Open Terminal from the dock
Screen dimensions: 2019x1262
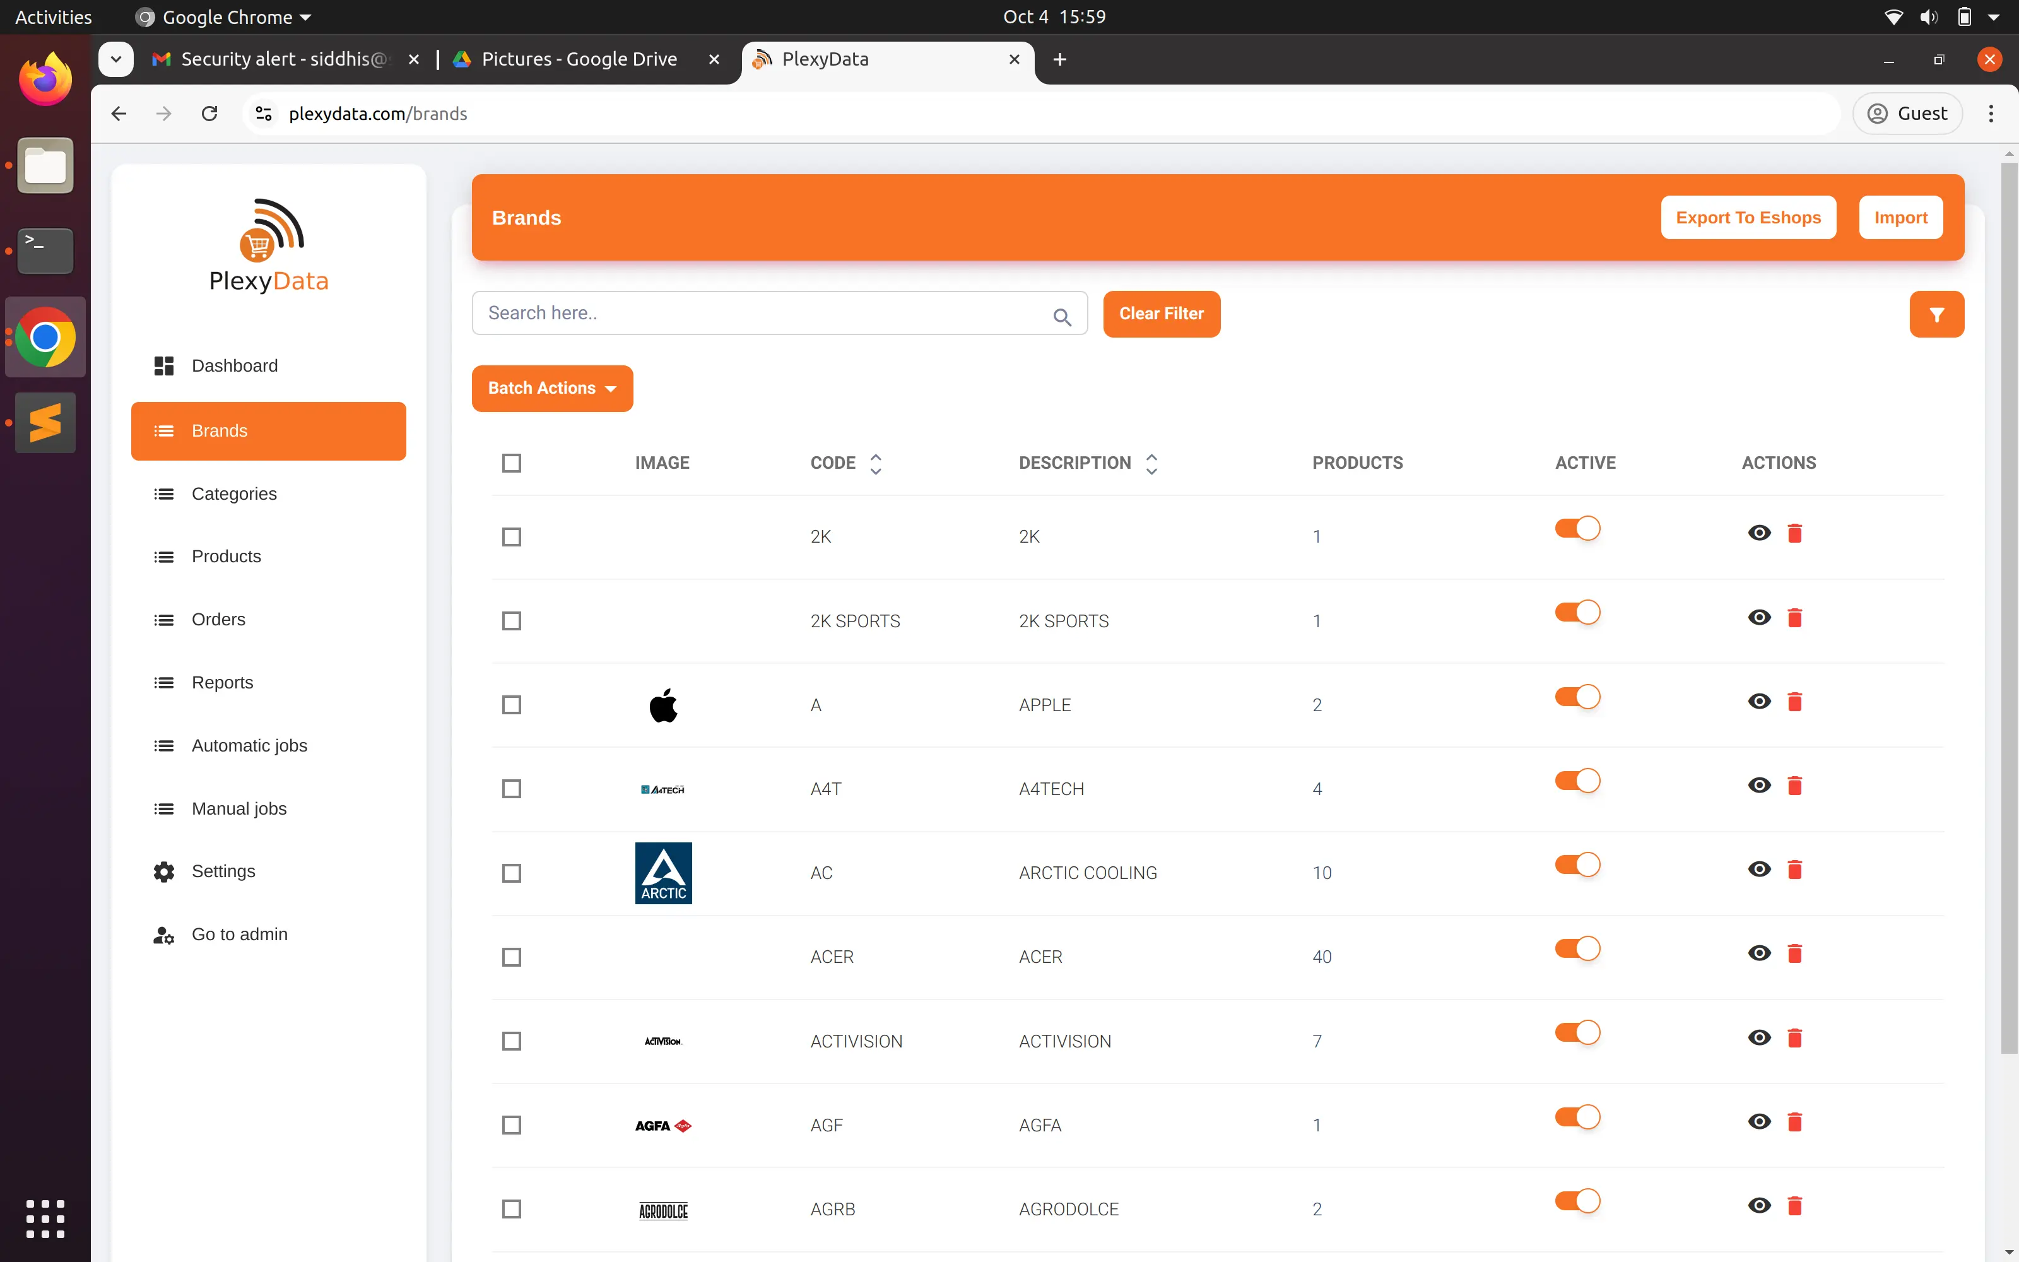(45, 251)
